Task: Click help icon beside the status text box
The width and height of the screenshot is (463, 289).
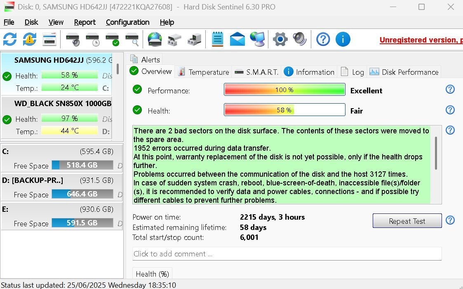Action: 450,130
